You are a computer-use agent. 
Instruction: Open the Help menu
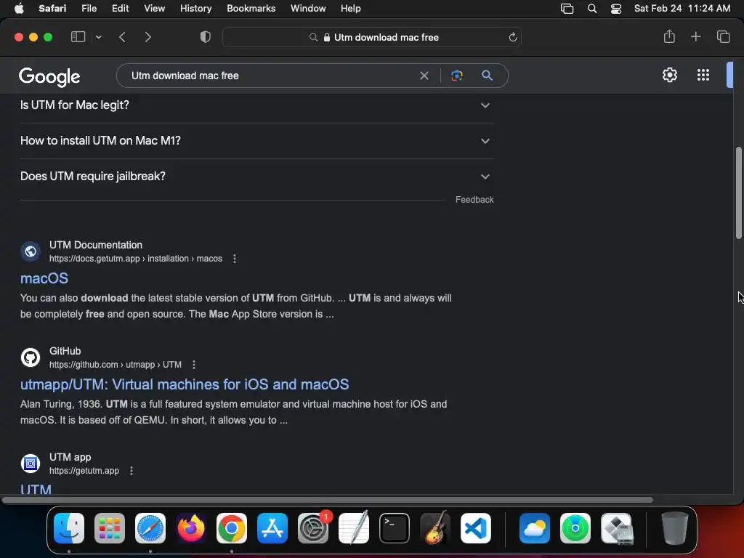[x=351, y=9]
